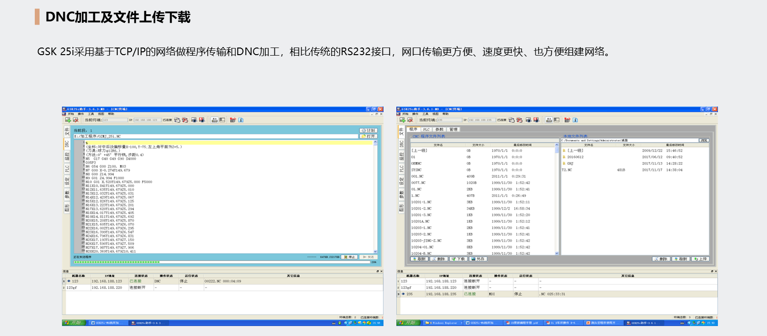The width and height of the screenshot is (767, 336).
Task: Select 001.NC in the CNC program list
Action: tap(417, 176)
